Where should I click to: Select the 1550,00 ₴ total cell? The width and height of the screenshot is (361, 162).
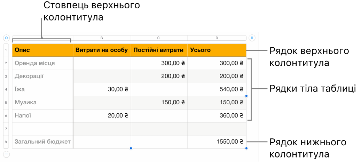tap(217, 142)
